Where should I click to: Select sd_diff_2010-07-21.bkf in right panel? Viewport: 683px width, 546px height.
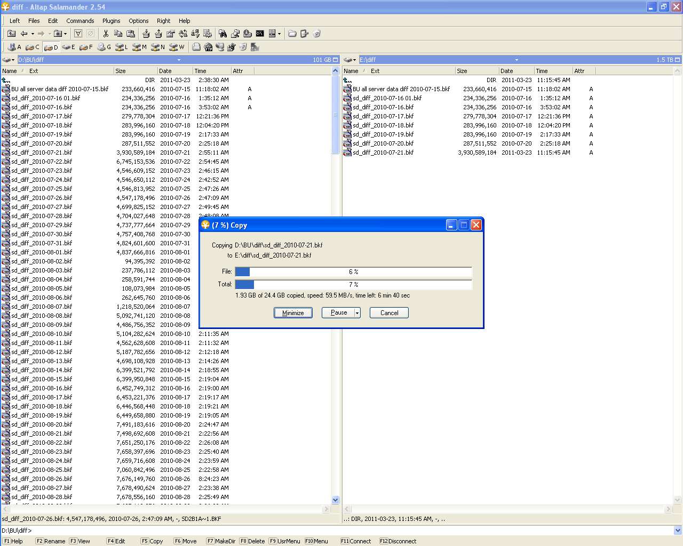pos(383,152)
